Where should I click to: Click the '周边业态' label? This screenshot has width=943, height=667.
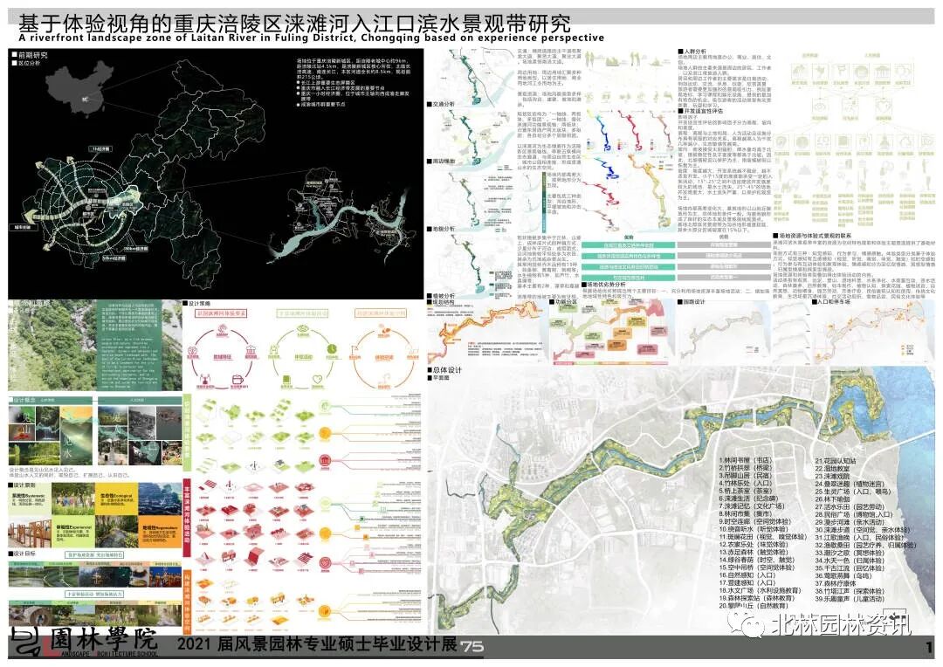pos(442,162)
